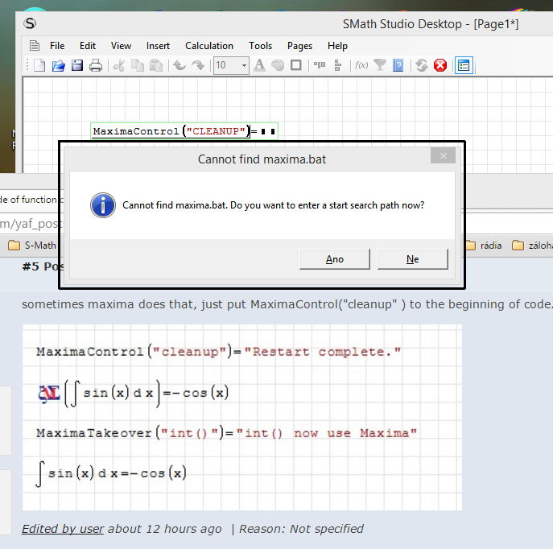Image resolution: width=553 pixels, height=549 pixels.
Task: Click the Redo arrow icon
Action: 197,66
